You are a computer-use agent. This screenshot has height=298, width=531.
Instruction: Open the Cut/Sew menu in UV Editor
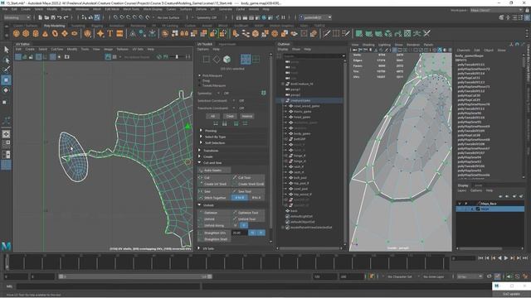[57, 50]
